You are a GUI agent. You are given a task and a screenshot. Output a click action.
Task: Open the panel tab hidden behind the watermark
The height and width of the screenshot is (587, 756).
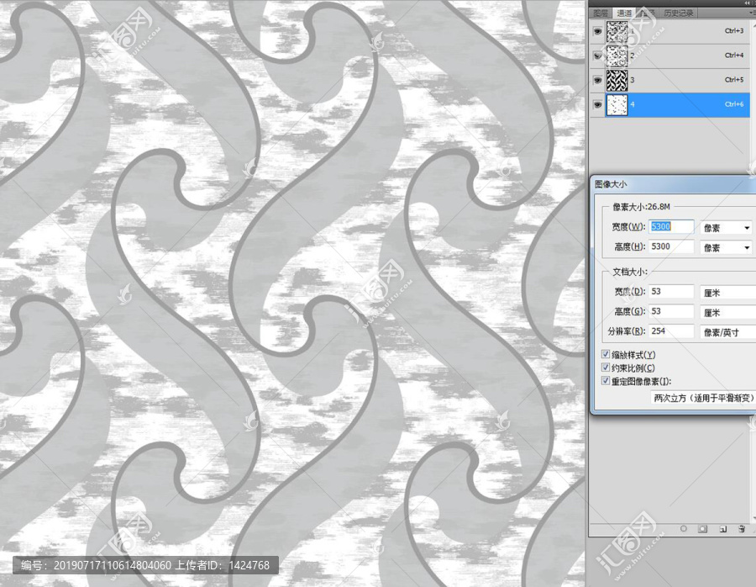click(648, 13)
